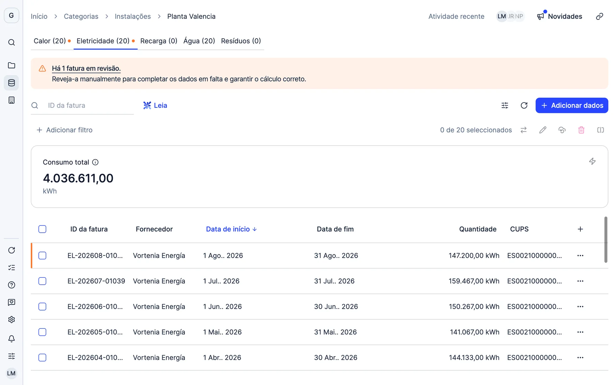This screenshot has height=385, width=616.
Task: Open the more options menu for EL-202607-01039
Action: (x=580, y=281)
